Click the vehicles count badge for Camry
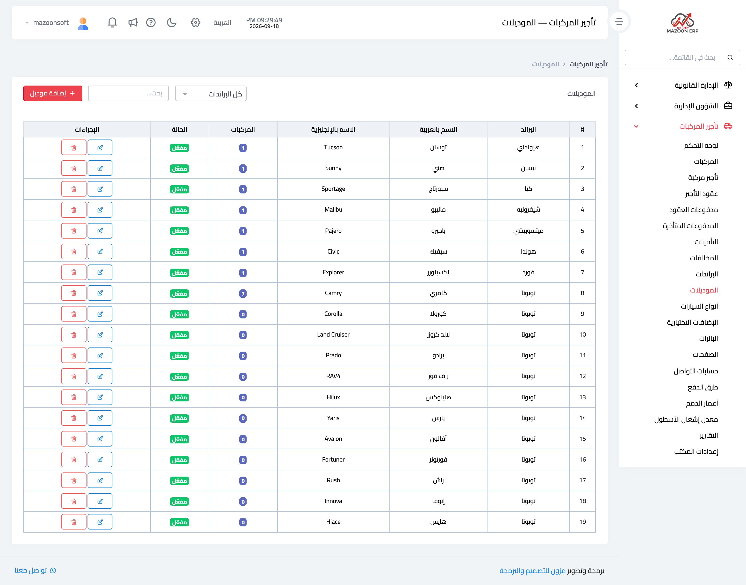746x585 pixels. coord(243,294)
